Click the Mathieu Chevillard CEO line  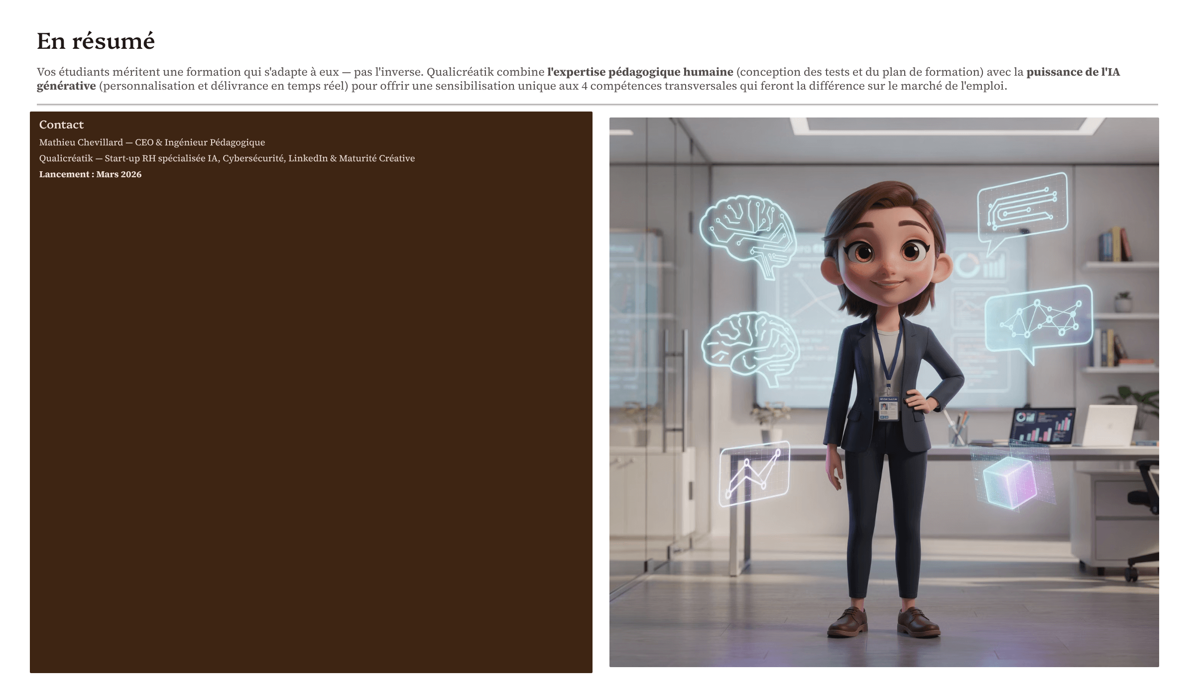[x=152, y=142]
